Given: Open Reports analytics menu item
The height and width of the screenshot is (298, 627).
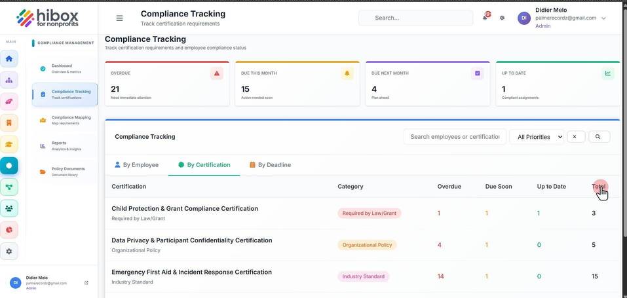Looking at the screenshot, I should (x=65, y=146).
